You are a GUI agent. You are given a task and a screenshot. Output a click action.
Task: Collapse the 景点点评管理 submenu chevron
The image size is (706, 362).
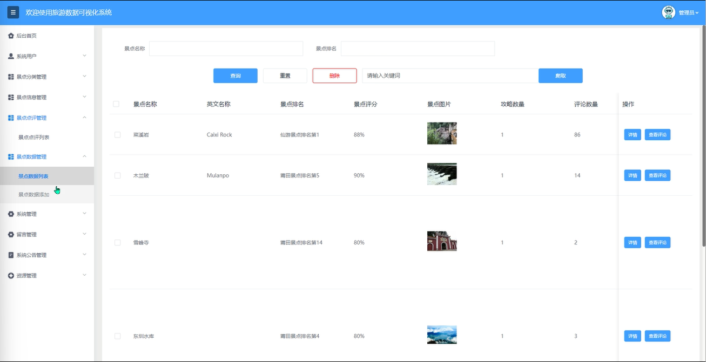coord(84,117)
